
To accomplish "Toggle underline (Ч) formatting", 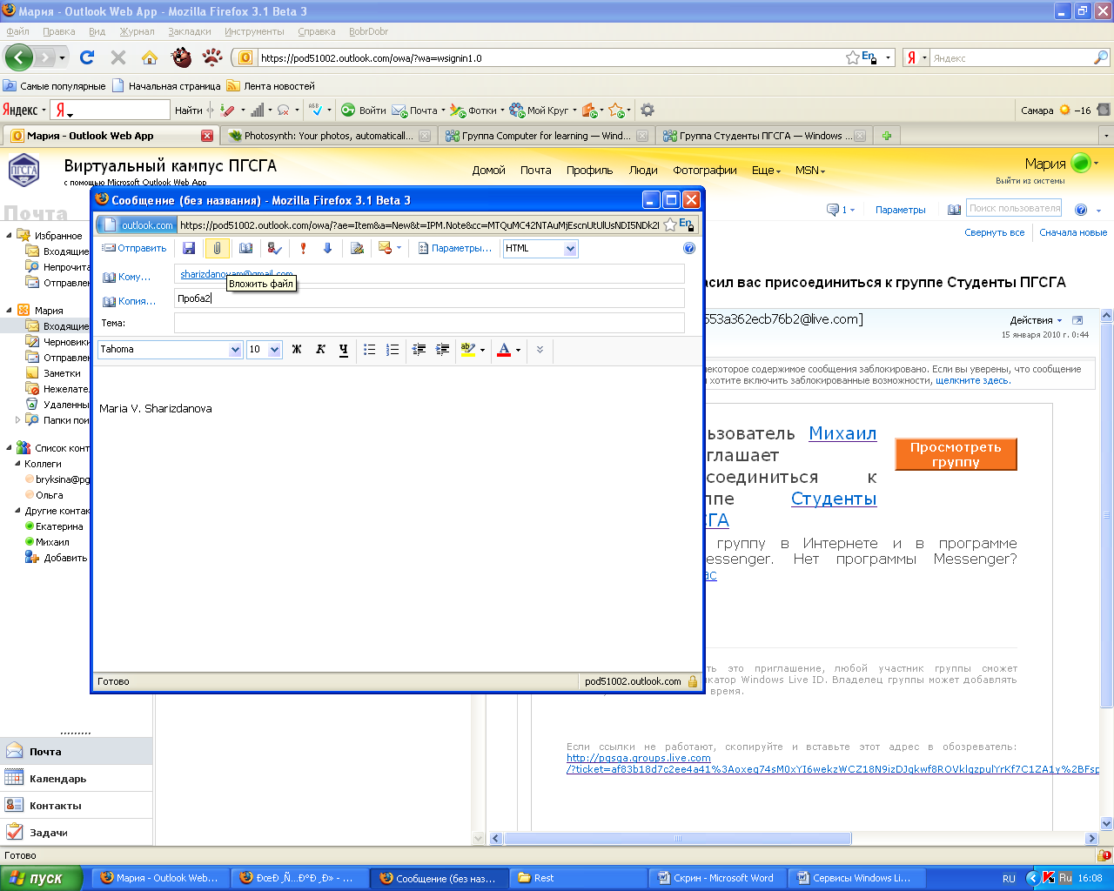I will tap(344, 350).
